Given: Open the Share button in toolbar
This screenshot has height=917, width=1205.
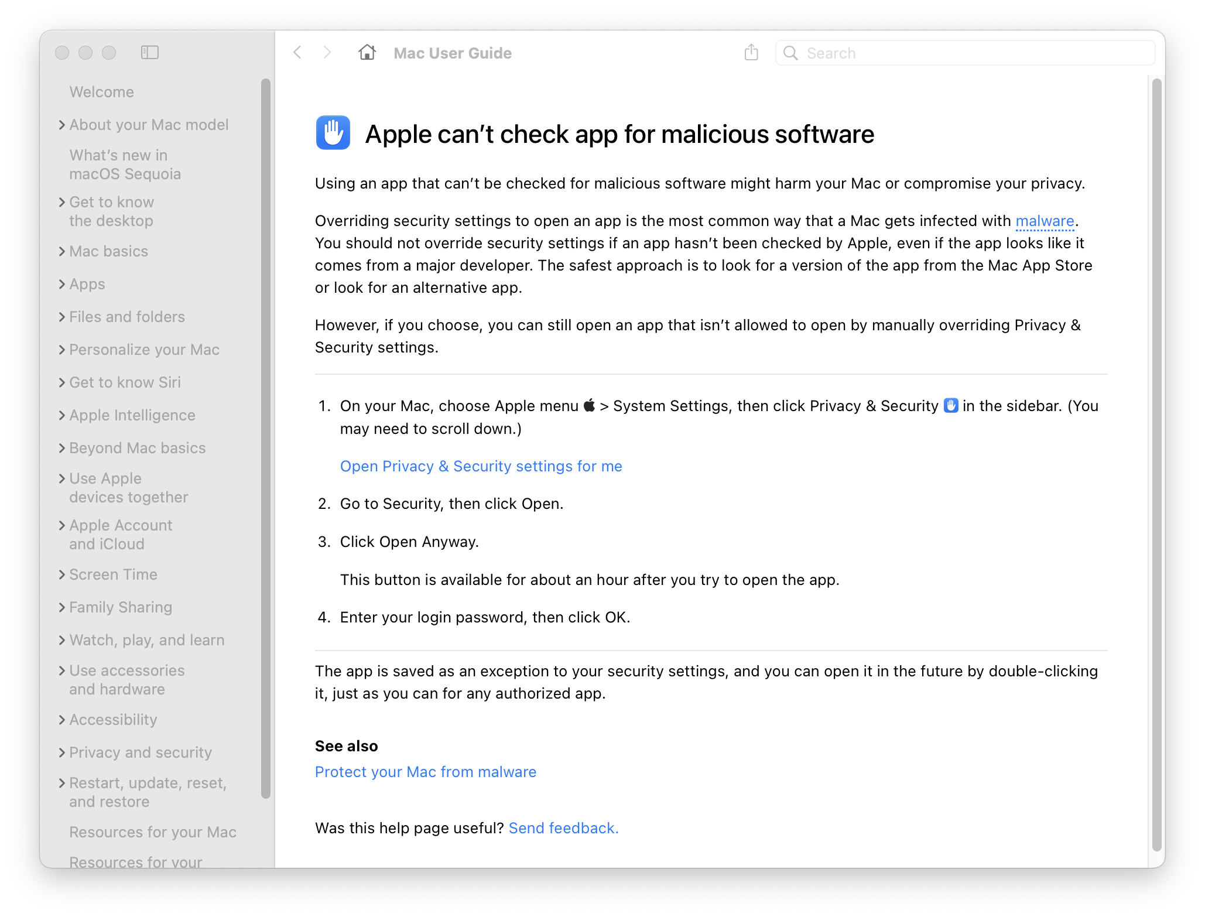Looking at the screenshot, I should click(x=751, y=53).
